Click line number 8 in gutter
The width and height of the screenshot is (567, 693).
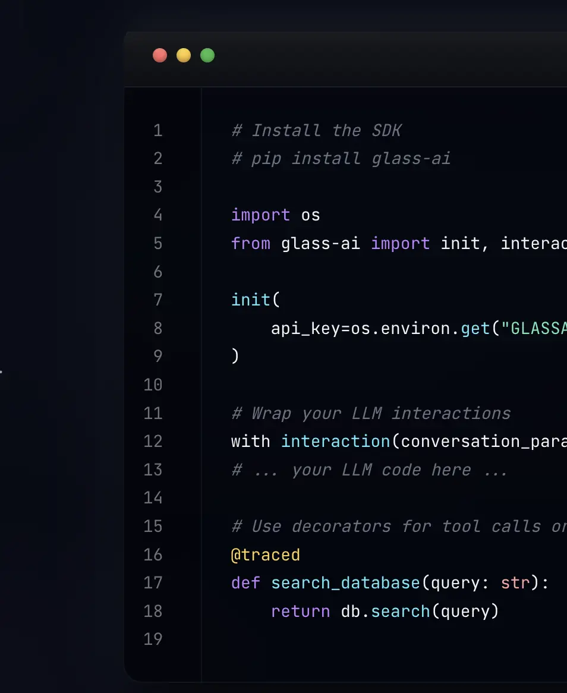click(157, 329)
